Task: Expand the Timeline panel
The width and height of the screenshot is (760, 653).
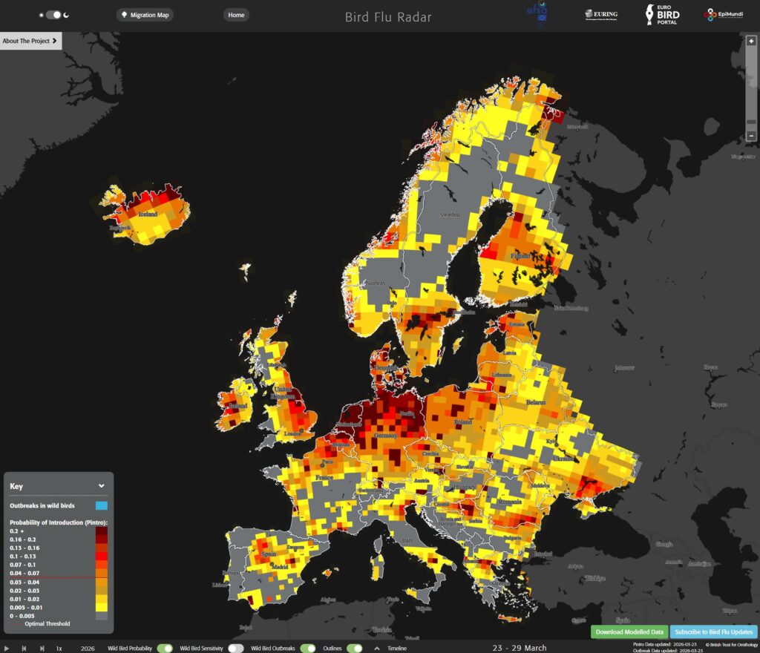Action: coord(391,648)
